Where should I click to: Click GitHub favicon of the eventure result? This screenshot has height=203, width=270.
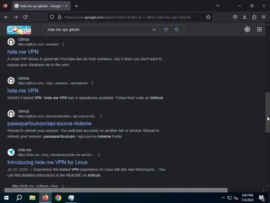click(11, 42)
